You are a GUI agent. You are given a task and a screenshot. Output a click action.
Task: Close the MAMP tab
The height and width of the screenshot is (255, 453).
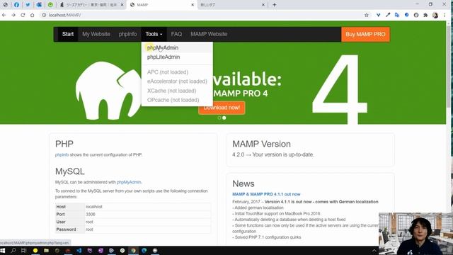tap(193, 5)
